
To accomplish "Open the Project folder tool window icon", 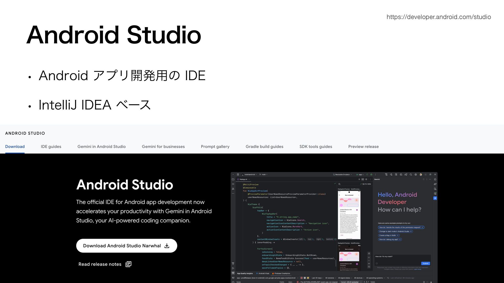I will pyautogui.click(x=233, y=179).
